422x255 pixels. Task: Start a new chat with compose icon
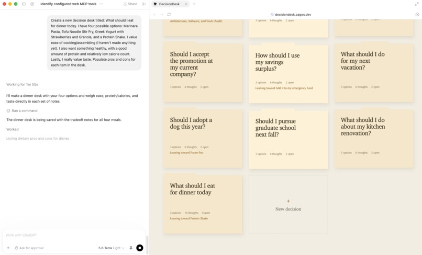point(32,4)
